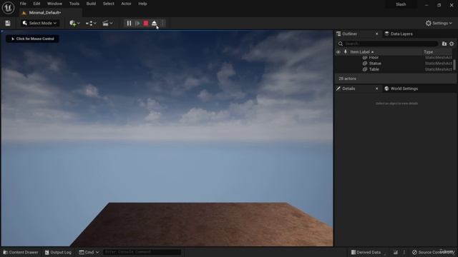Open the cinematics clapperboard dropdown
The height and width of the screenshot is (257, 458).
click(107, 24)
